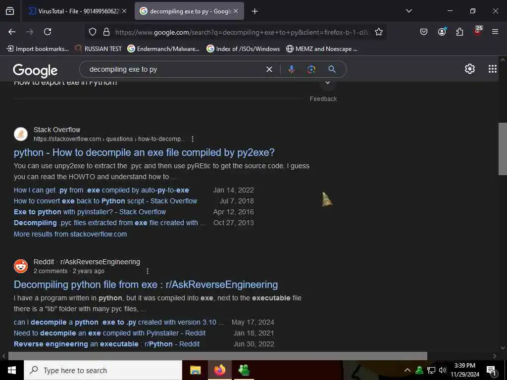507x380 pixels.
Task: Open the Endermanch/Malware bookmark
Action: pos(163,49)
